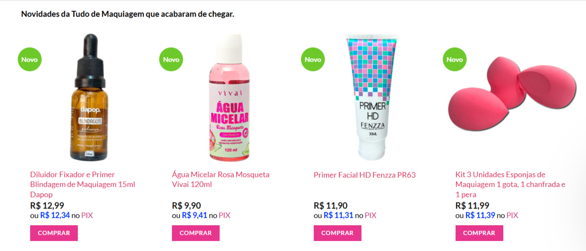The height and width of the screenshot is (251, 586).
Task: Click the Novo badge on Dapop product
Action: (x=29, y=59)
